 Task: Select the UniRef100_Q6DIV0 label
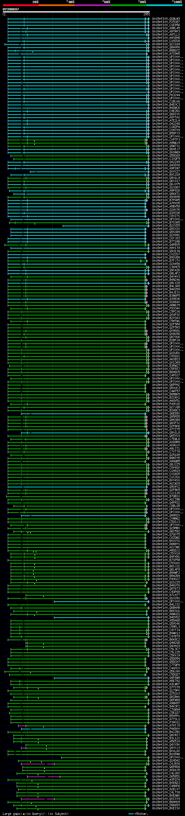click(166, 114)
